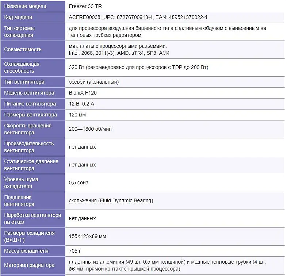The height and width of the screenshot is (276, 287).
Task: Click the '320 Вт' cooling capacity value
Action: [138, 68]
